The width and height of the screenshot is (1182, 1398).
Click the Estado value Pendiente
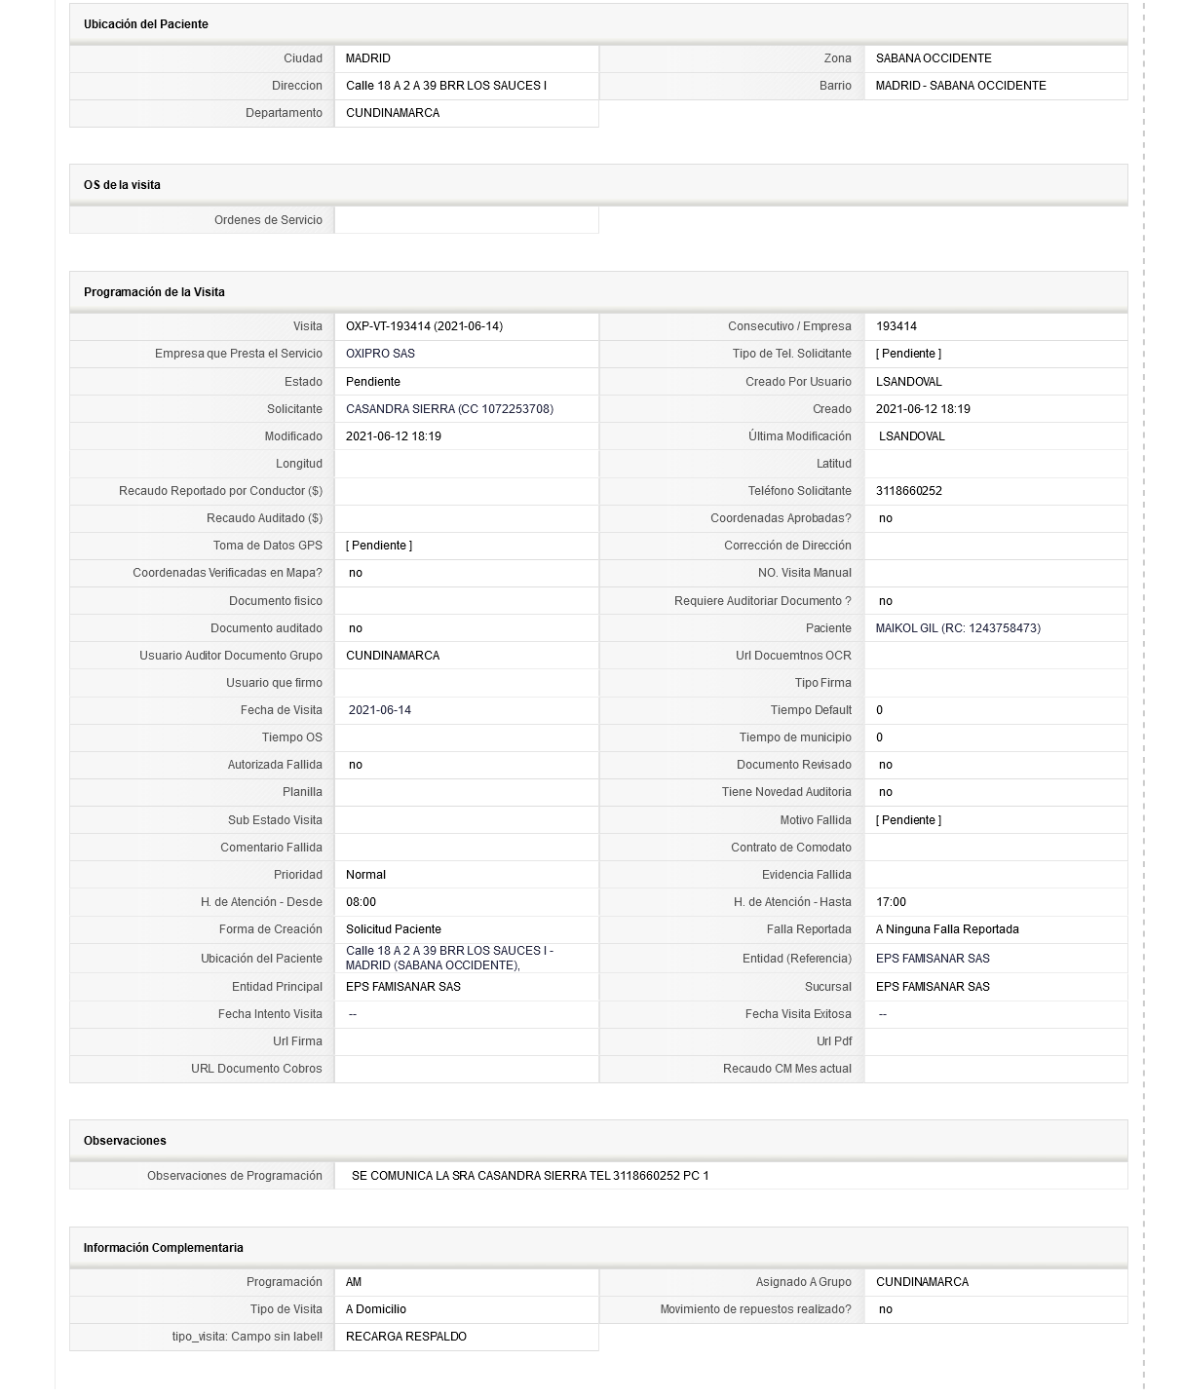(373, 382)
